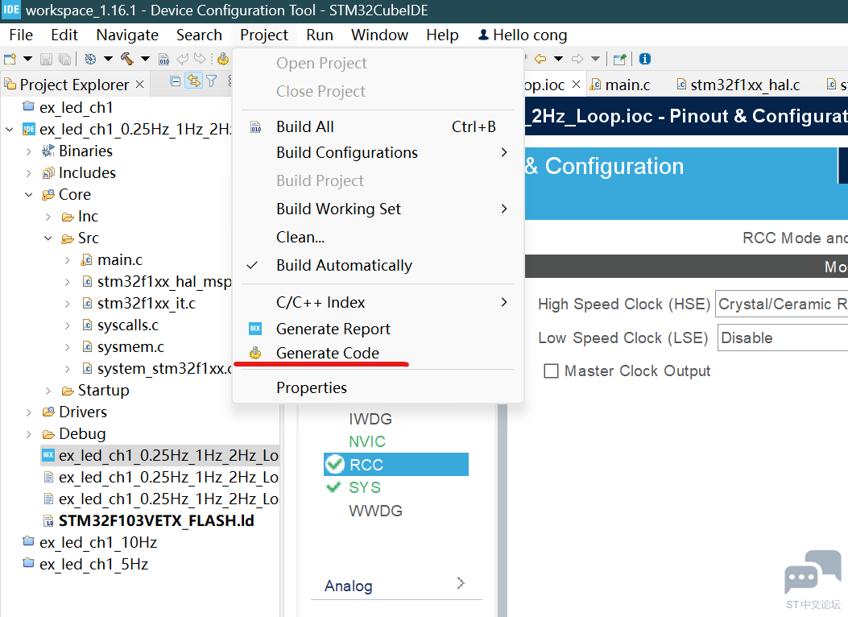
Task: Select the IWDG peripheral entry
Action: (x=370, y=419)
